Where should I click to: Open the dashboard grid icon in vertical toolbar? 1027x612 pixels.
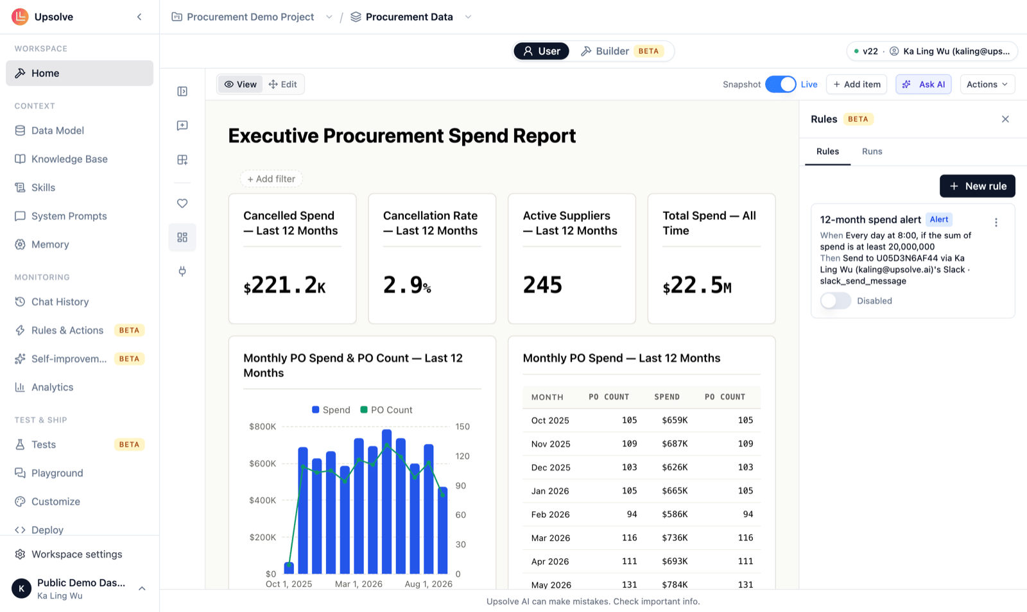pos(182,237)
